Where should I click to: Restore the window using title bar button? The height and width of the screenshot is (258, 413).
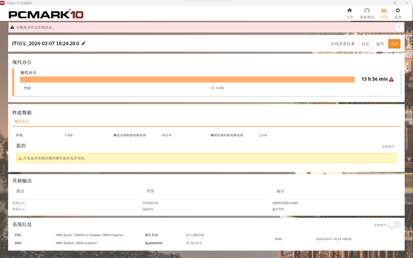tap(395, 3)
